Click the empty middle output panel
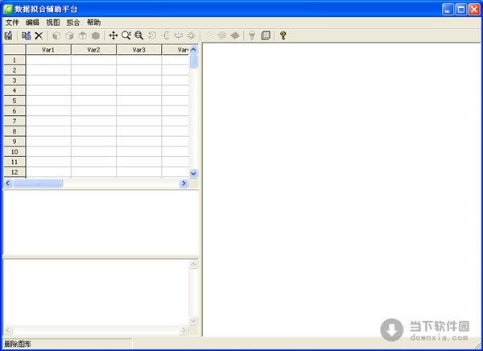This screenshot has height=351, width=483. (101, 222)
